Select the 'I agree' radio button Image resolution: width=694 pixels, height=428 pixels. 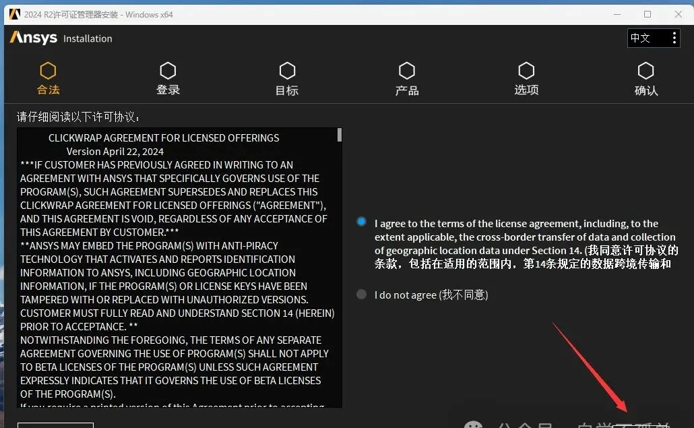[x=362, y=221]
